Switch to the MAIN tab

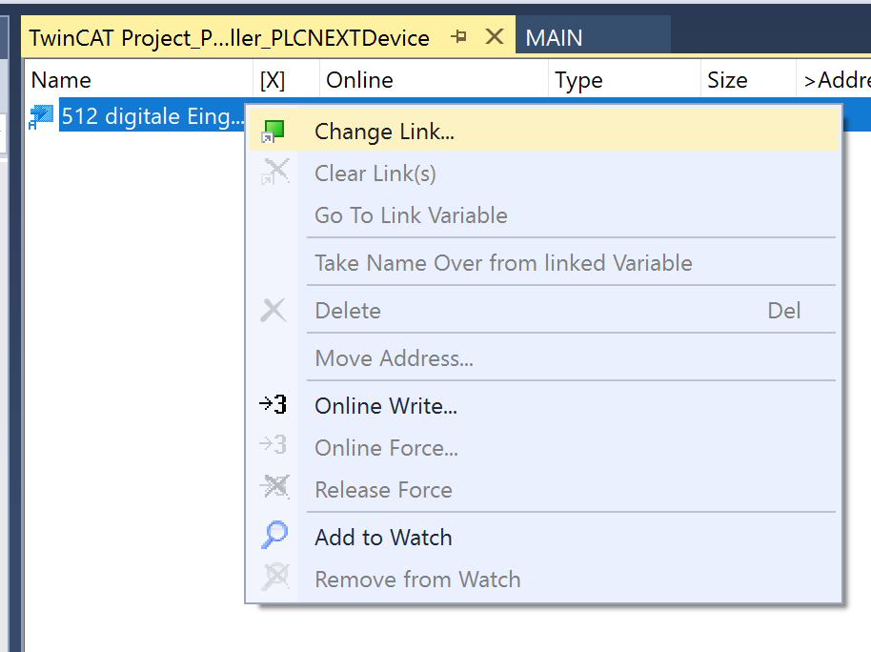(x=593, y=37)
